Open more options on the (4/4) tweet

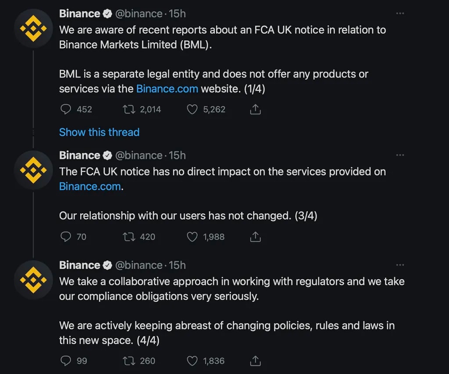coord(400,265)
